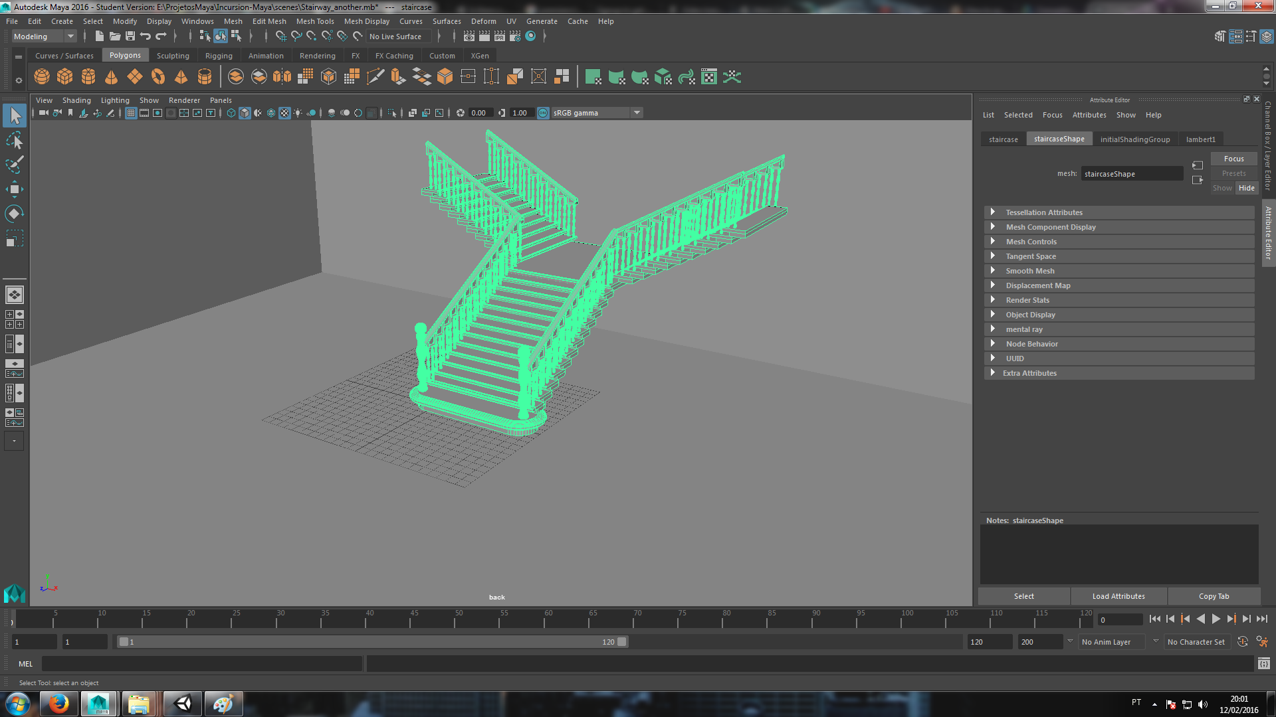Toggle snap to grid magnet icon

pyautogui.click(x=281, y=37)
